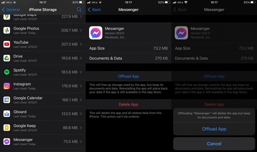
Task: Tap iPhone Storage title
Action: [x=43, y=10]
